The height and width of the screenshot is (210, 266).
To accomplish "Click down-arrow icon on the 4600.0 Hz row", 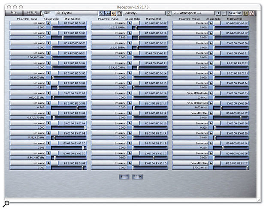I will pos(211,103).
